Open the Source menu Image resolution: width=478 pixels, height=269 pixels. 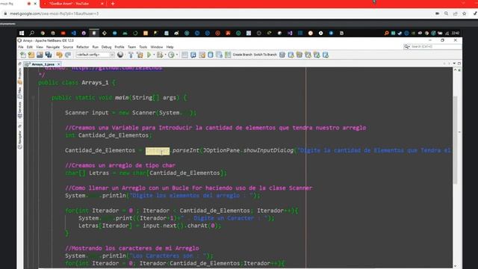(68, 47)
